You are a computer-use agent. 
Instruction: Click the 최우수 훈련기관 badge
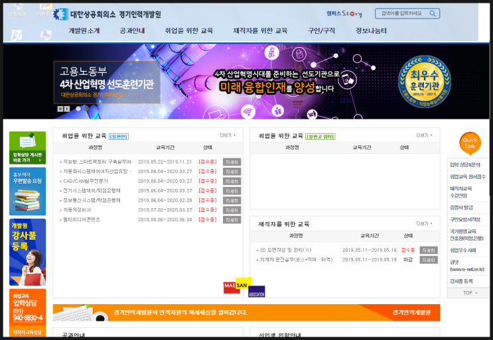tap(425, 82)
